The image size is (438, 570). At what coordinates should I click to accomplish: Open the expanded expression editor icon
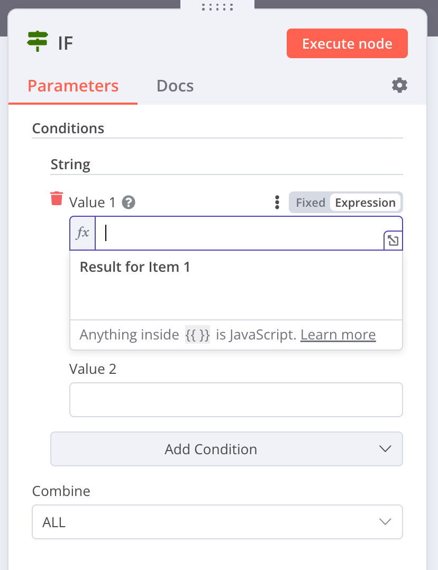coord(393,241)
